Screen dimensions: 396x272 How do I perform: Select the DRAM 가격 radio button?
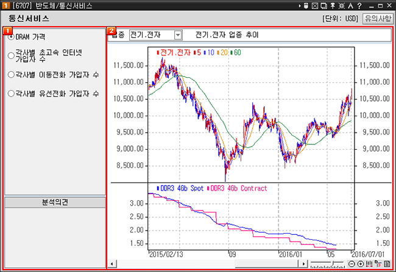point(11,37)
